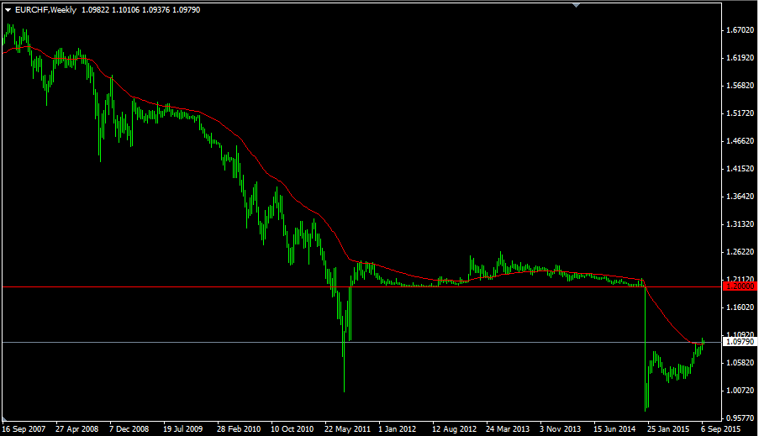Click the 16 Sep 2007 date label
This screenshot has height=436, width=759.
pyautogui.click(x=24, y=428)
